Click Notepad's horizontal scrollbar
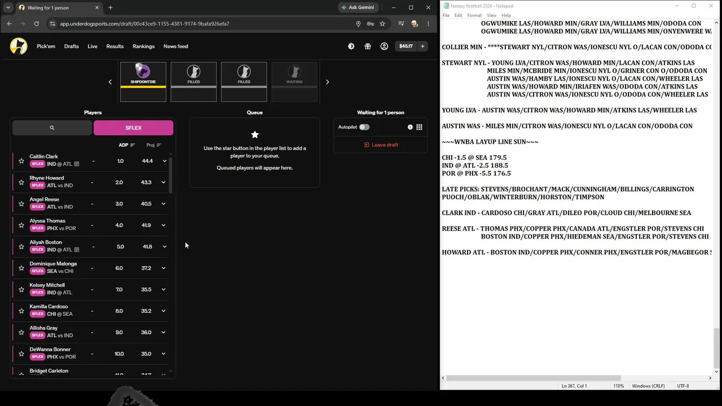 [534, 378]
